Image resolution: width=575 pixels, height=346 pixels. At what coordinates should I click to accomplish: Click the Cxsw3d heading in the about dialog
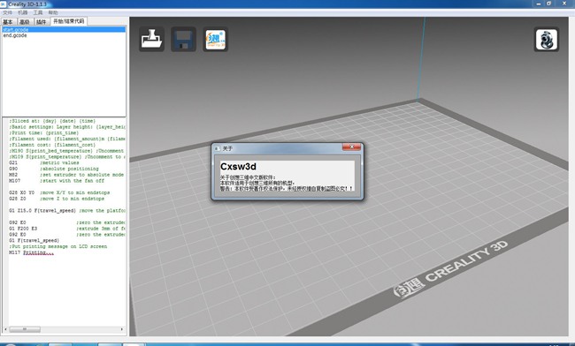point(238,167)
